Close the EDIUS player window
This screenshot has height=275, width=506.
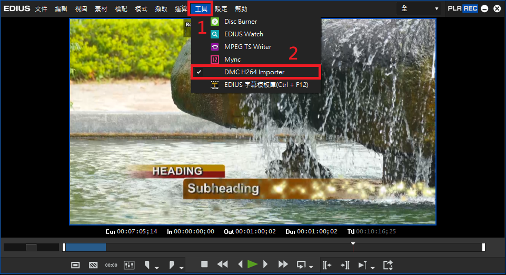pyautogui.click(x=497, y=9)
